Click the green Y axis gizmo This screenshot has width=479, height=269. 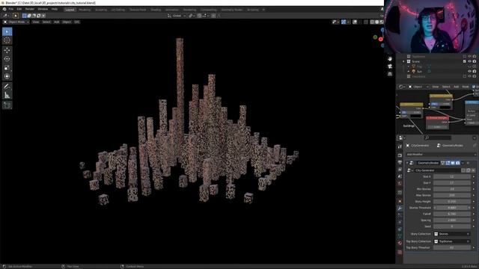pos(375,37)
